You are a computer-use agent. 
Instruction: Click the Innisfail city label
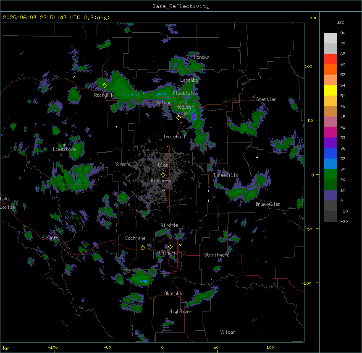175,137
